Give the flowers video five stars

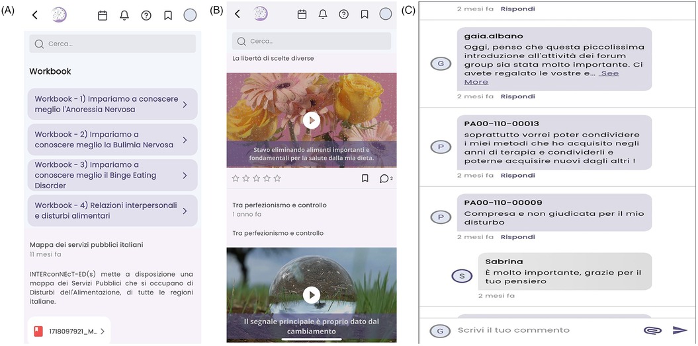(277, 178)
